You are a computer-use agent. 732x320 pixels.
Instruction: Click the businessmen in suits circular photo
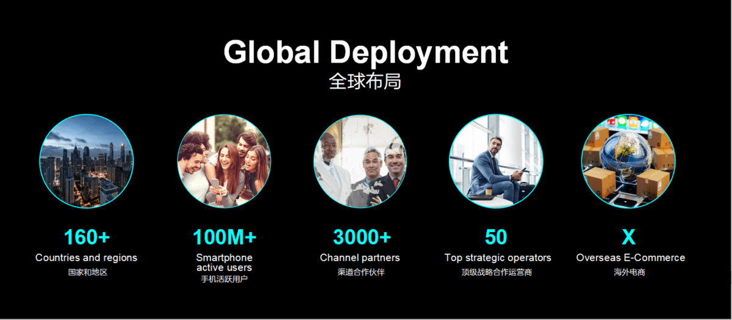pyautogui.click(x=360, y=161)
